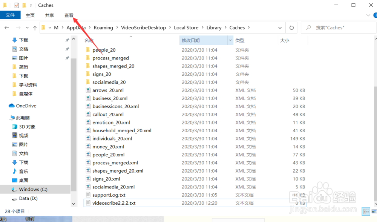Select file name process_merged.xml
The image size is (377, 222).
click(115, 163)
